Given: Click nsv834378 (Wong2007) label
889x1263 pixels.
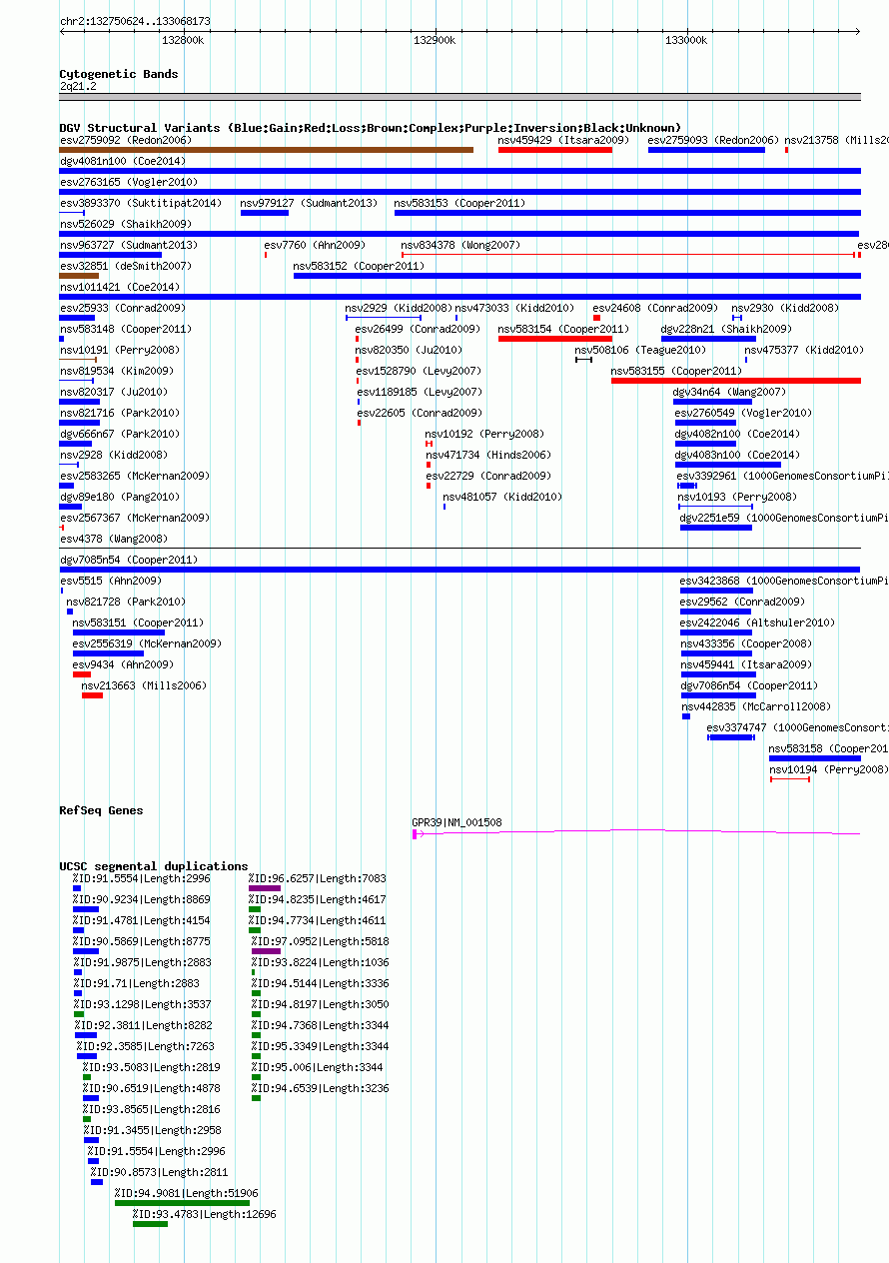Looking at the screenshot, I should pyautogui.click(x=460, y=245).
